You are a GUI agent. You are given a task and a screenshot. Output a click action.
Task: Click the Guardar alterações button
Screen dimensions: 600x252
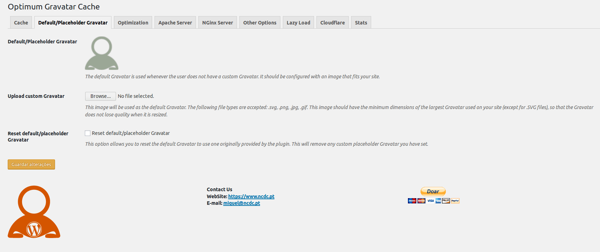31,164
